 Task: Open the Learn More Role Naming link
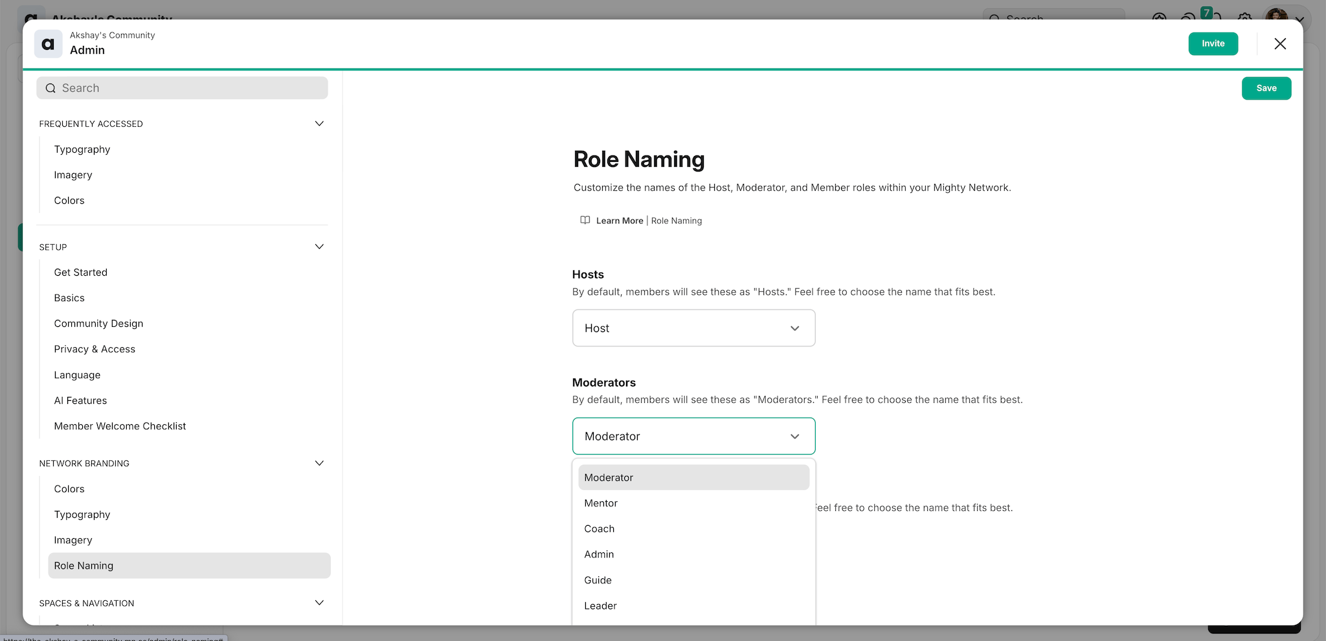point(648,221)
